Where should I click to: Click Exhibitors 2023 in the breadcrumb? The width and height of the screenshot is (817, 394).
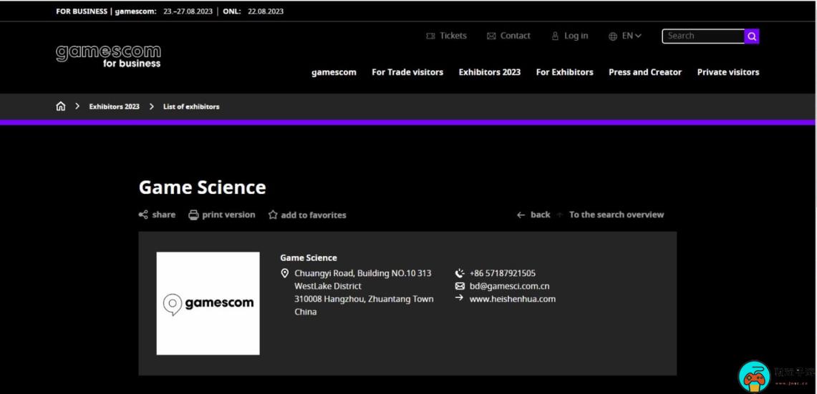tap(114, 106)
